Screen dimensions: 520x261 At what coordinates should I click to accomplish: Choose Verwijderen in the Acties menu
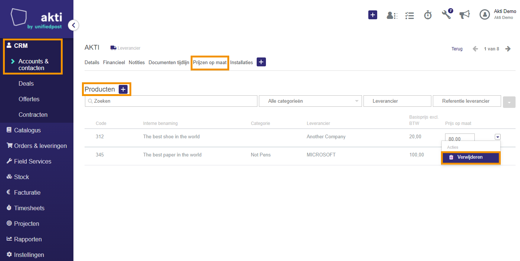coord(470,157)
